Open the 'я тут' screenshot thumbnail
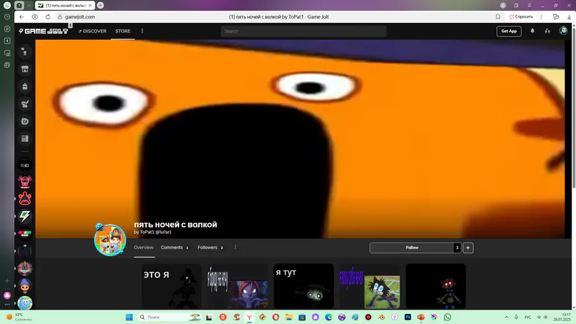Image resolution: width=576 pixels, height=324 pixels. [x=303, y=286]
